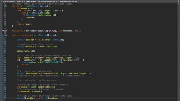This screenshot has height=101, width=180.
Task: Click line number 37 in the gutter
Action: click(x=5, y=58)
